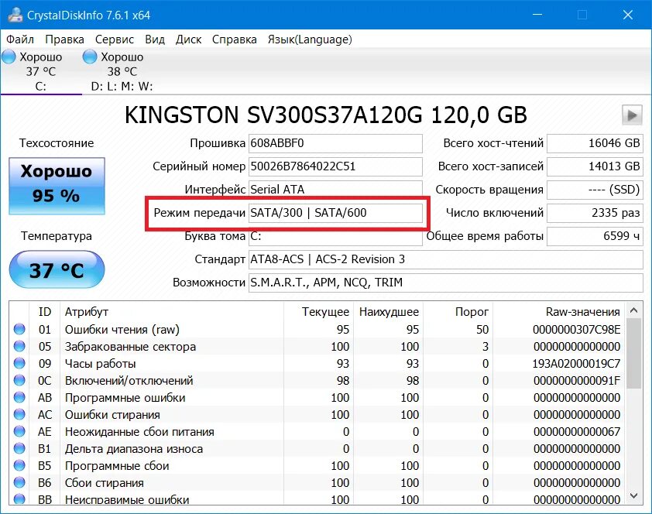Click the Raw-значения column header
This screenshot has height=514, width=652.
(x=559, y=312)
